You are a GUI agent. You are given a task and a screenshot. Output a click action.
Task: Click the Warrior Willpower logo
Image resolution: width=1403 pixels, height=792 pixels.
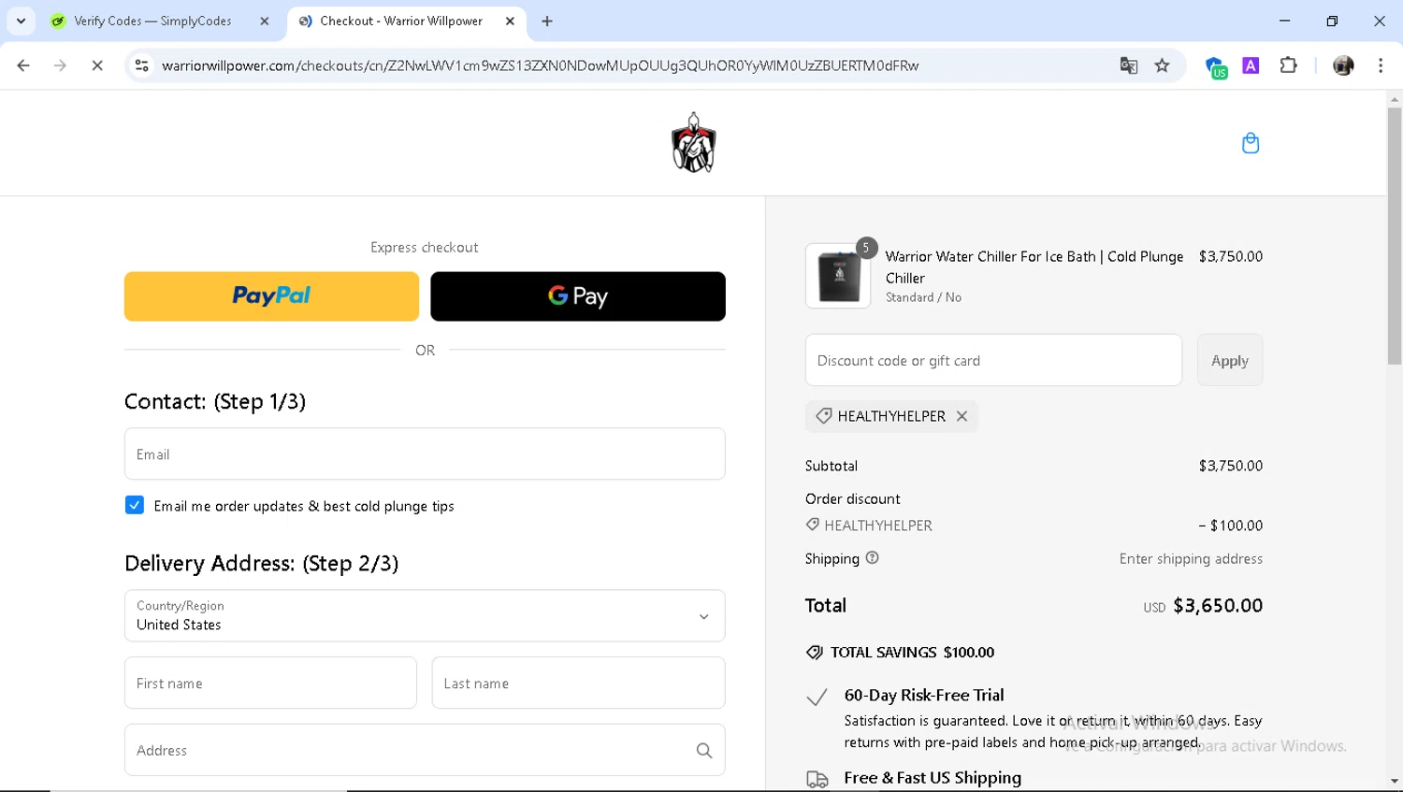[693, 143]
